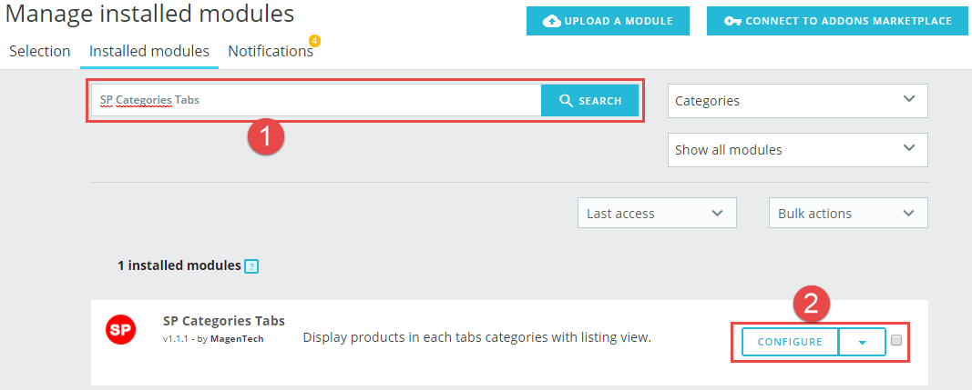Open the arrow menu next to Configure
Viewport: 972px width, 390px height.
coord(862,342)
